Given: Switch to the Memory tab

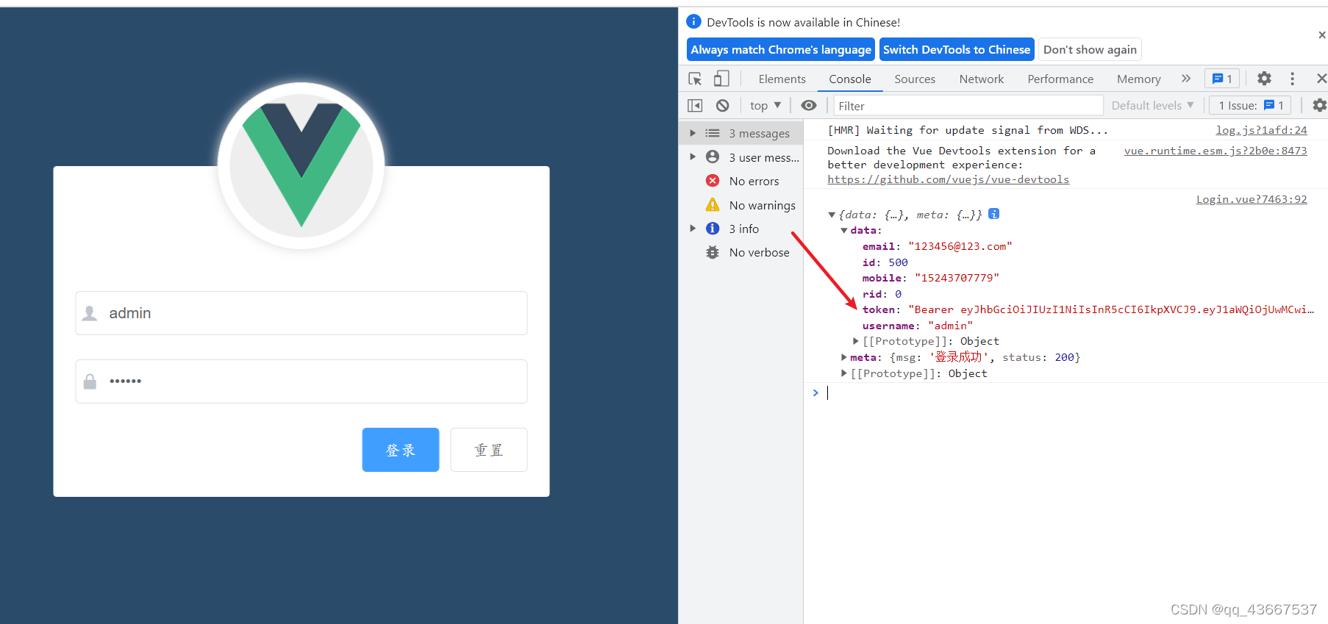Looking at the screenshot, I should [1138, 79].
